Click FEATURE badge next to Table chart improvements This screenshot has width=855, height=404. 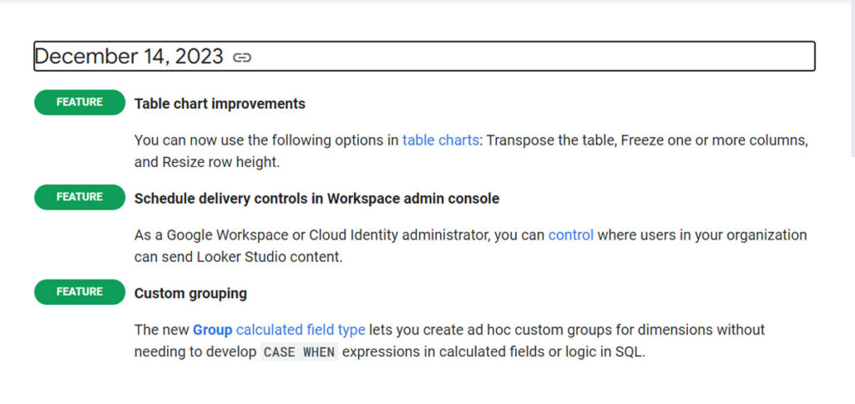coord(79,103)
